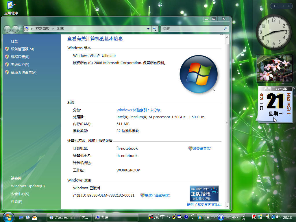Switch to the 系统 taskbar button

pos(116,217)
